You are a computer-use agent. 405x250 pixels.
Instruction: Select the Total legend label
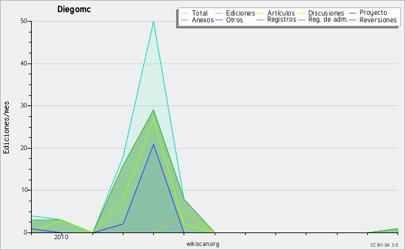click(x=200, y=13)
